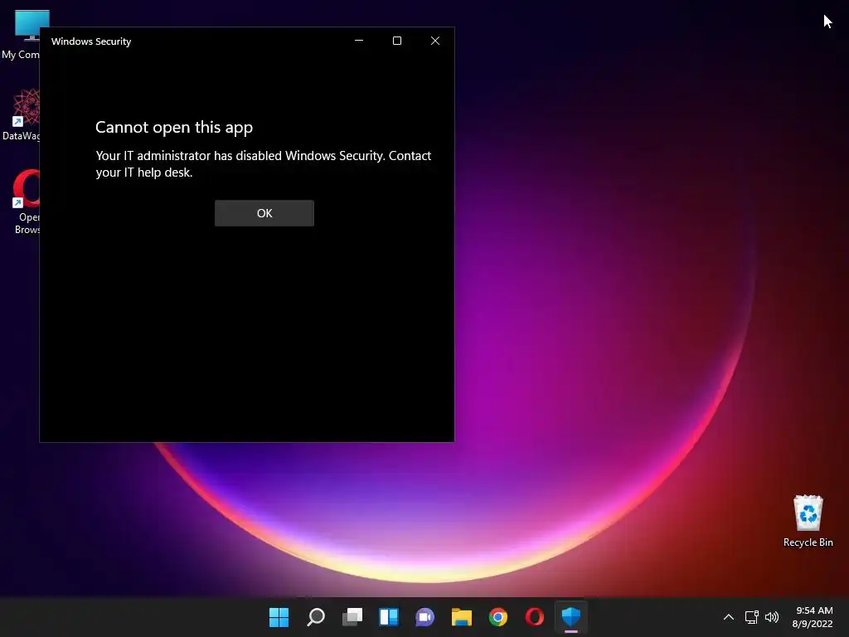Open File Explorer from the taskbar
849x637 pixels.
coord(462,617)
